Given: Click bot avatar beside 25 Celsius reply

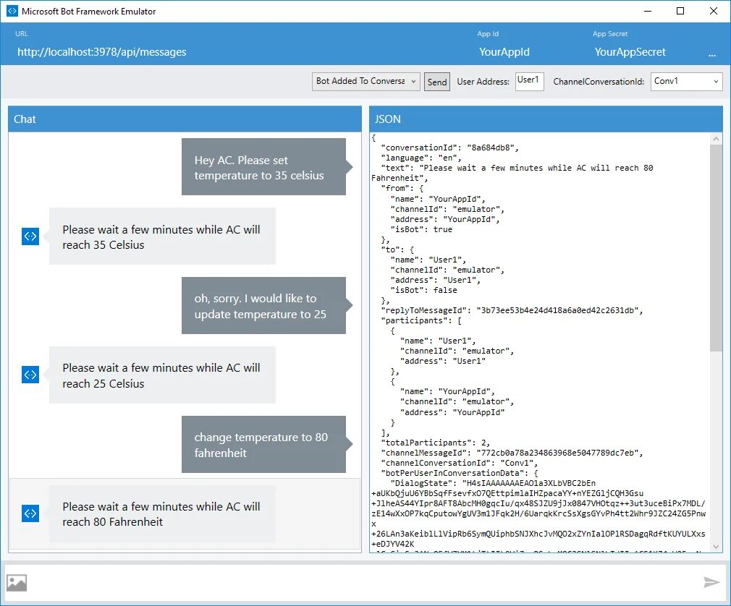Looking at the screenshot, I should pos(30,375).
